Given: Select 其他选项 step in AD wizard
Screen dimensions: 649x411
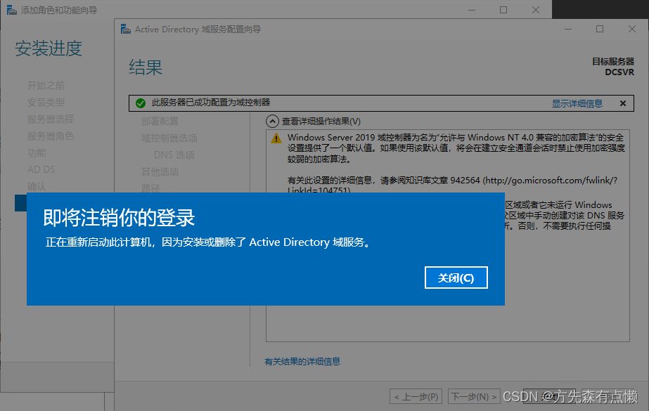Looking at the screenshot, I should pos(160,171).
